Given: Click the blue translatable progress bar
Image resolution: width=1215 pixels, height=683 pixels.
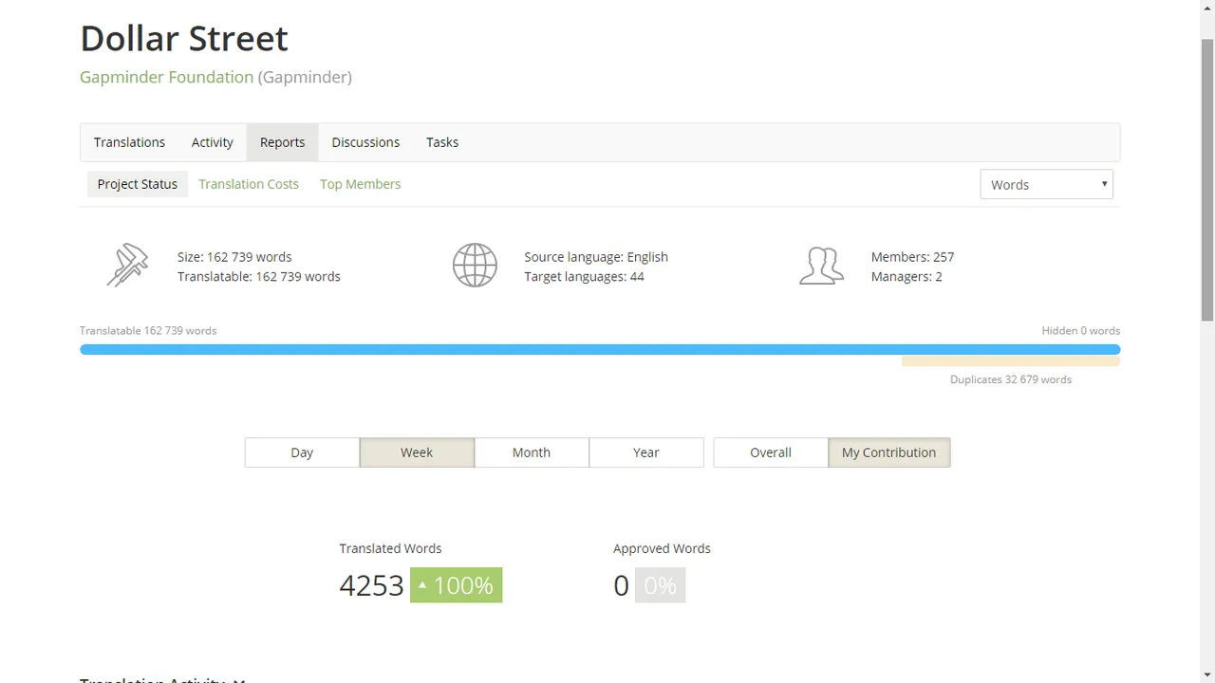Looking at the screenshot, I should click(x=600, y=349).
